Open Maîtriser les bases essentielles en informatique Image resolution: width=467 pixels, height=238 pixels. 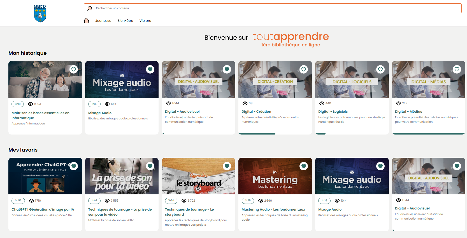pos(40,116)
